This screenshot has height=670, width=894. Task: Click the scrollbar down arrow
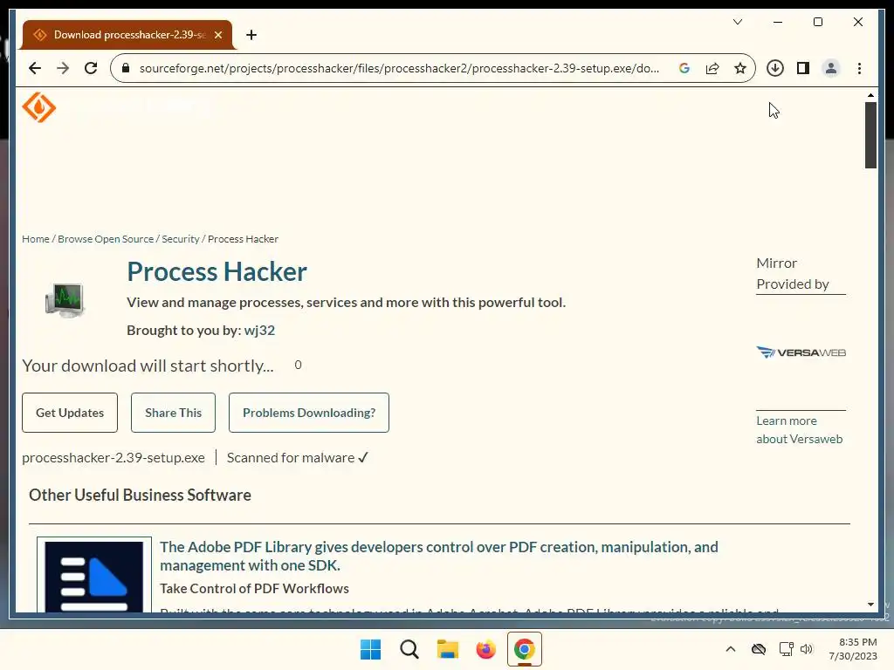[870, 605]
